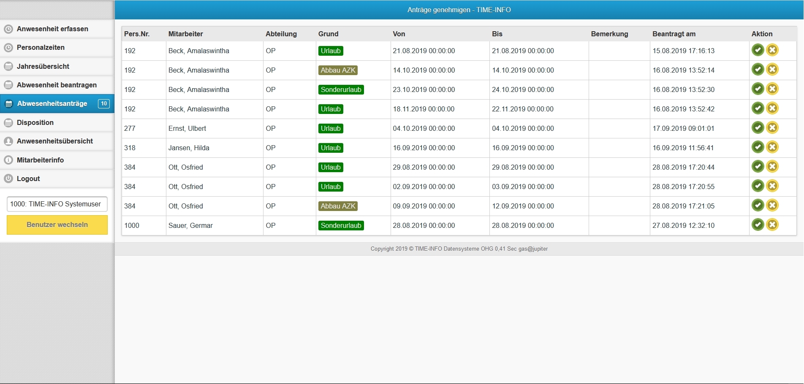Go to Personalzeiten
The image size is (804, 384).
[57, 48]
